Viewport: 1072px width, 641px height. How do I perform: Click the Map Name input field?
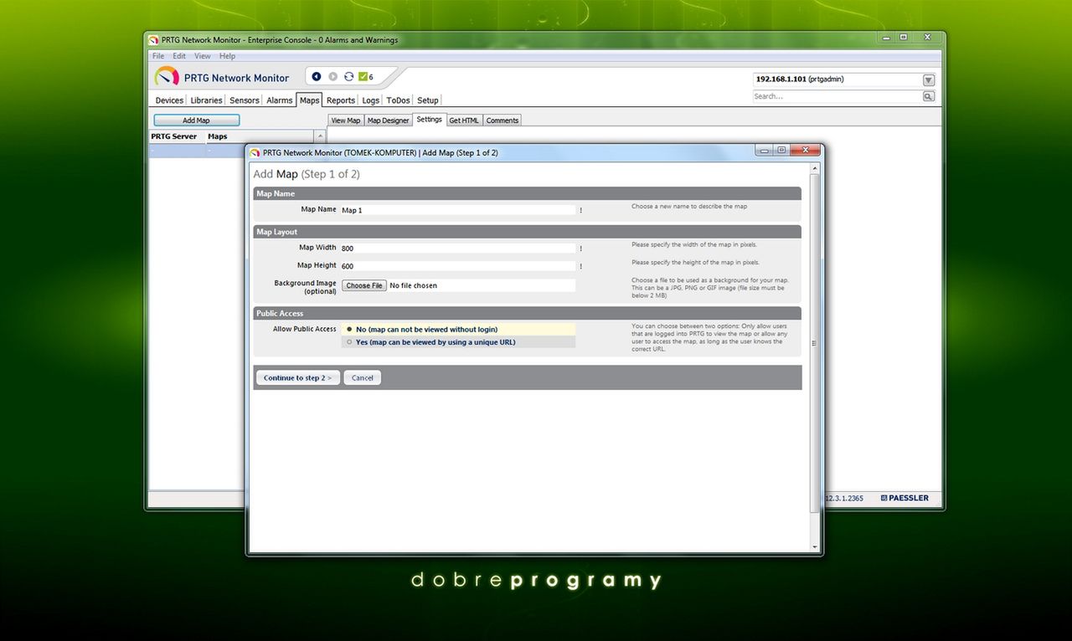458,210
